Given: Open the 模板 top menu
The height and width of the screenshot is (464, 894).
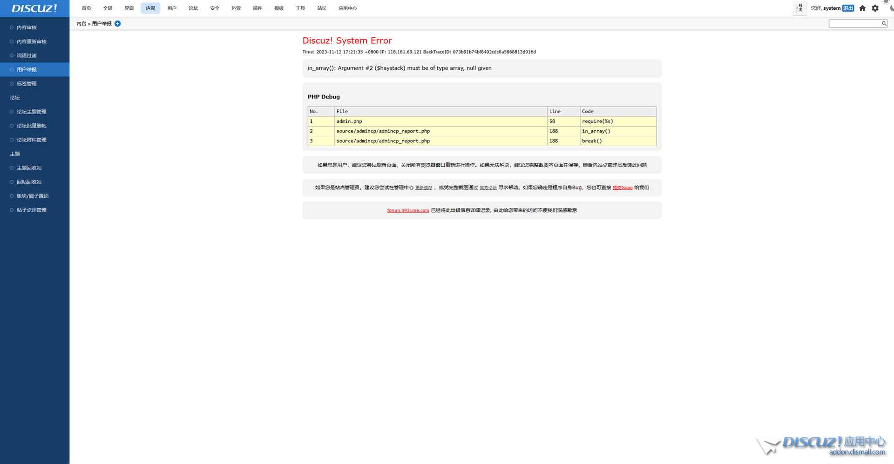Looking at the screenshot, I should 279,8.
